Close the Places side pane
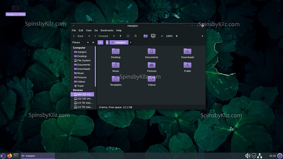 [93, 42]
